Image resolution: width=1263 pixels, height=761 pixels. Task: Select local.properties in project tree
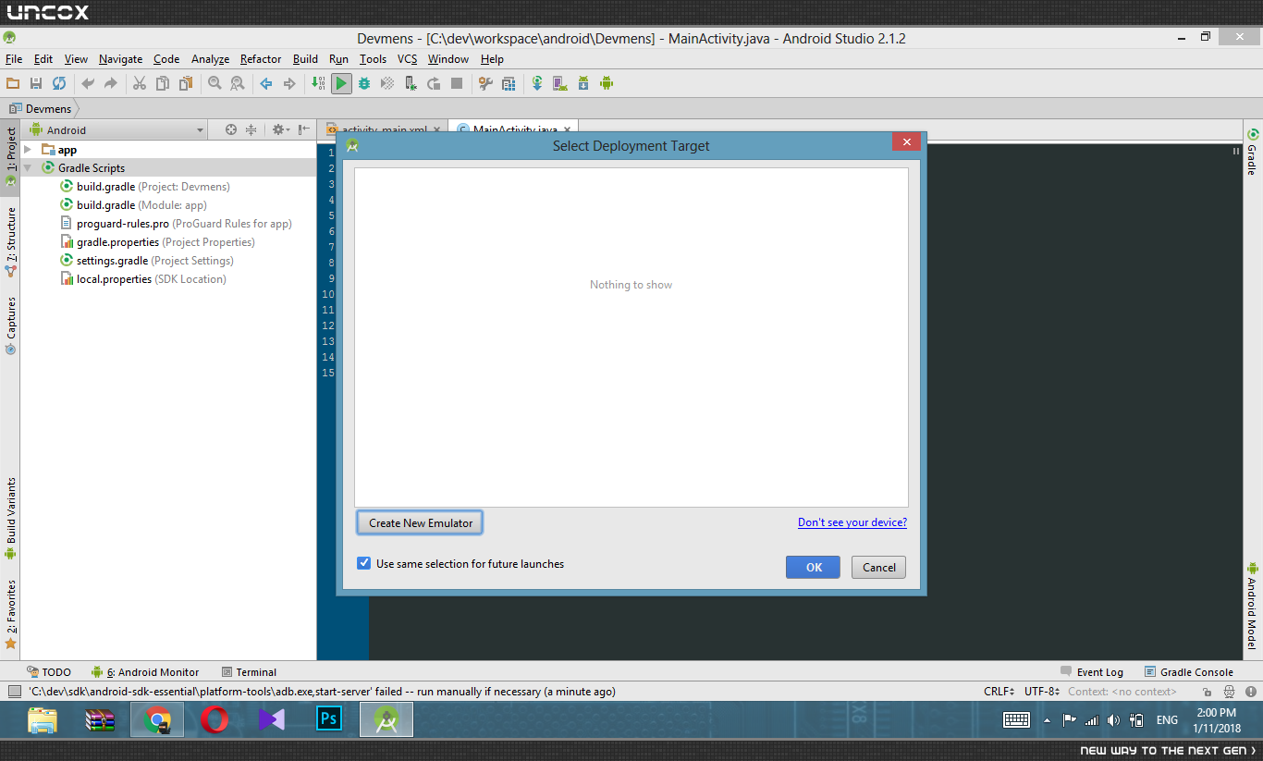(143, 279)
